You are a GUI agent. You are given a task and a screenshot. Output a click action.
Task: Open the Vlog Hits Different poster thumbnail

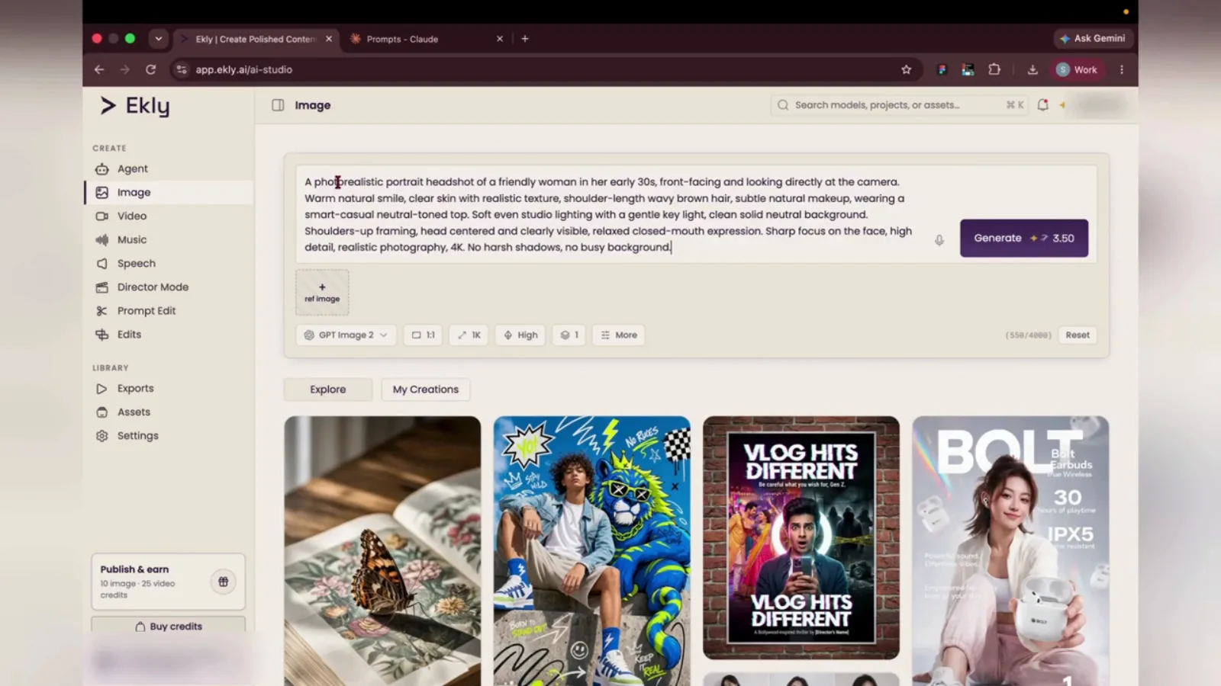801,537
